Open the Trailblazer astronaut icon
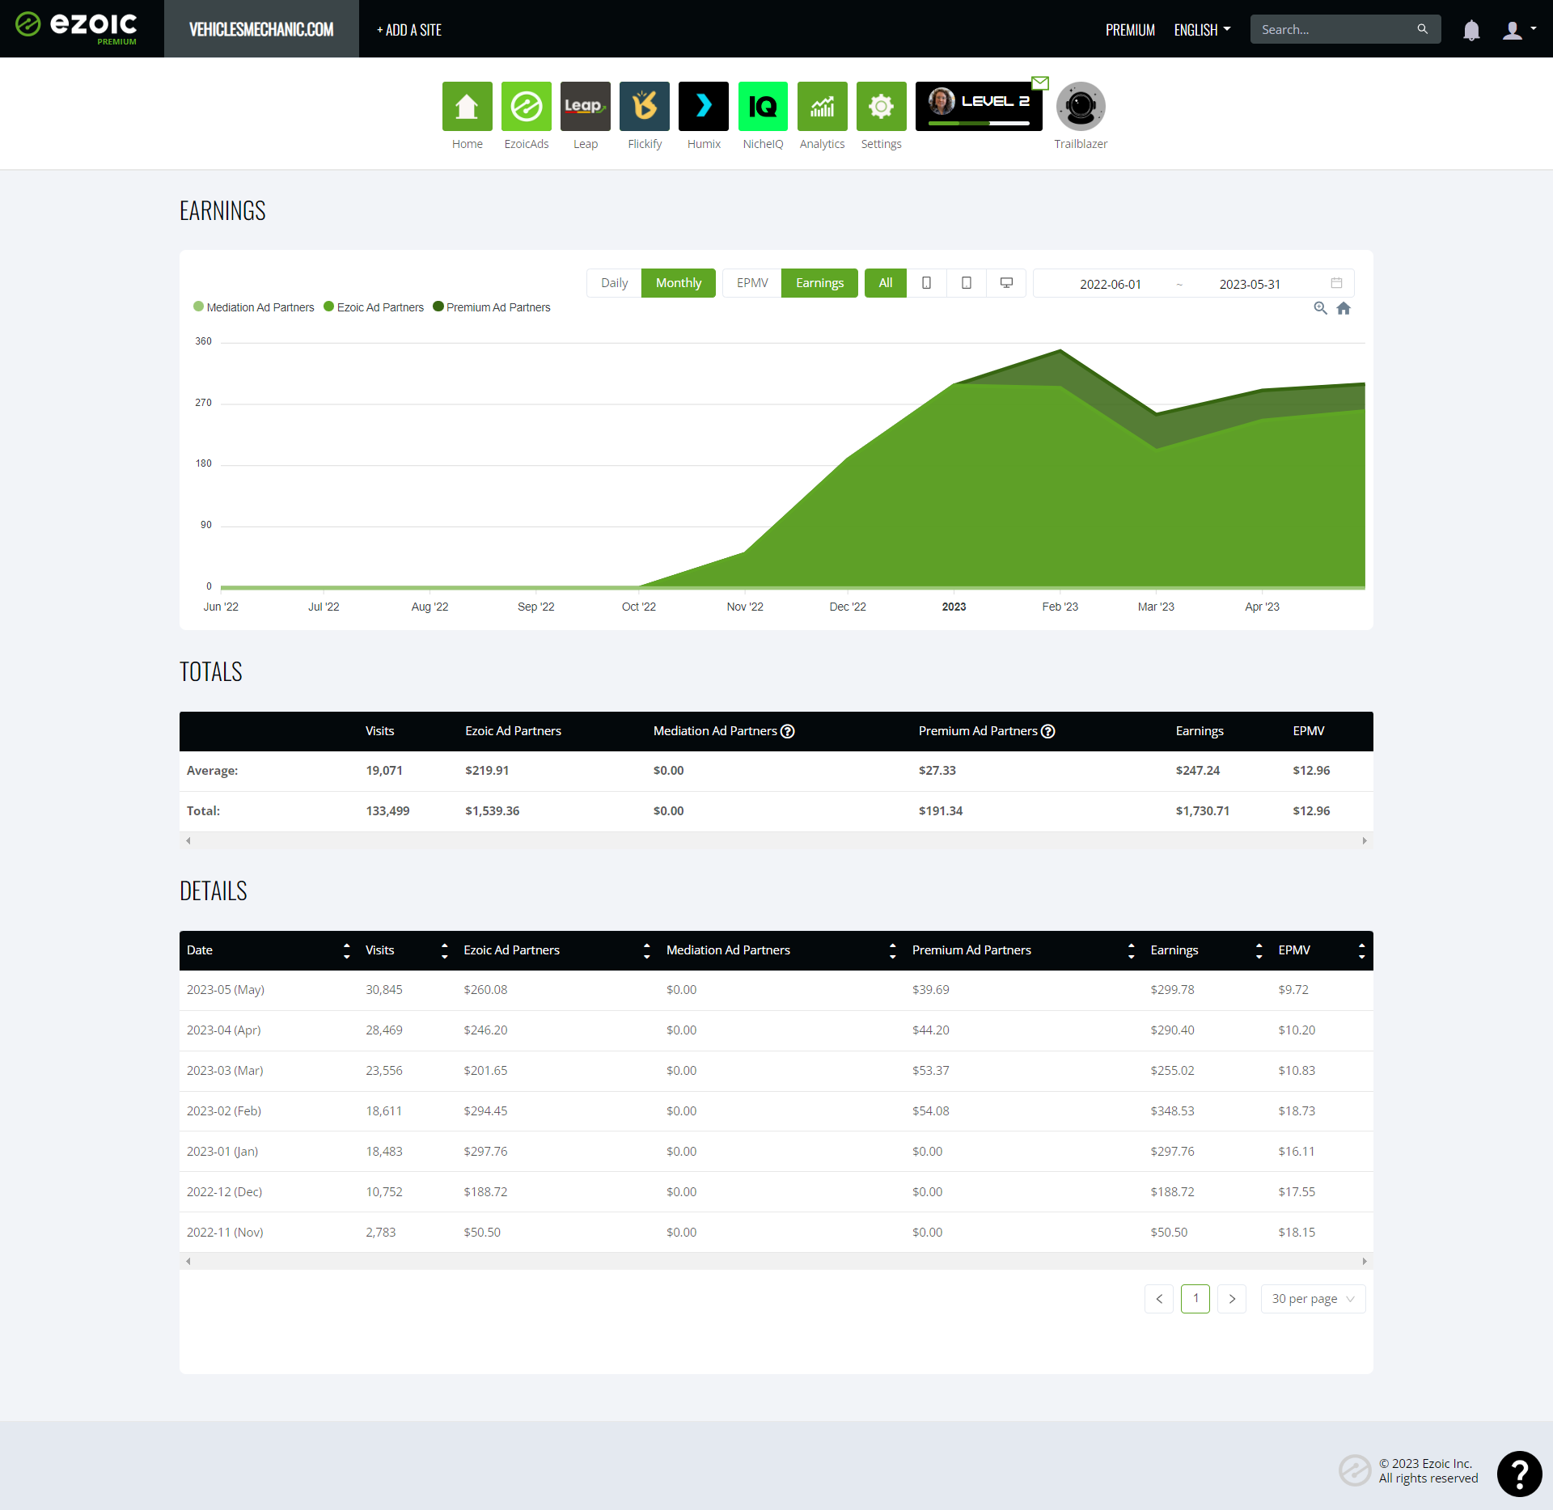The height and width of the screenshot is (1510, 1553). click(1081, 106)
